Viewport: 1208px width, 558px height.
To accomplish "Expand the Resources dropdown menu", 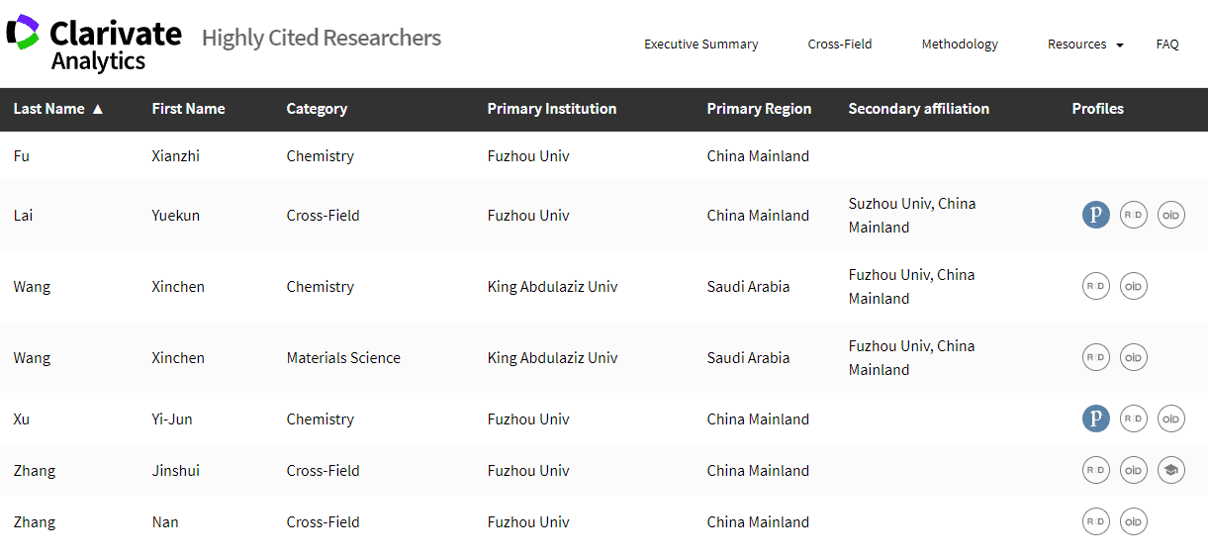I will coord(1085,45).
